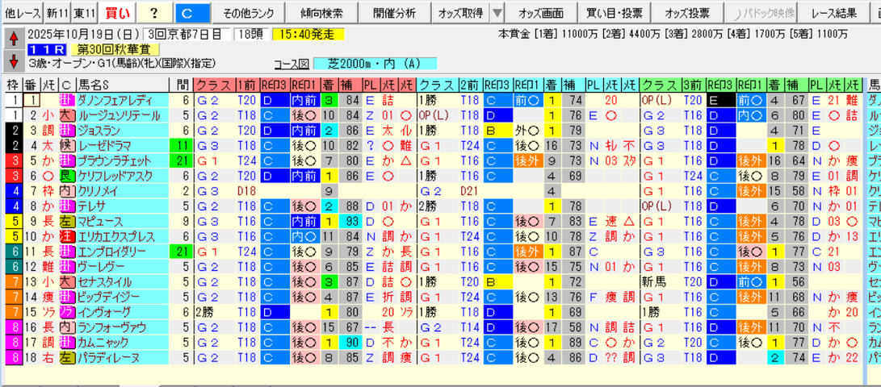
Task: Click the 第30回秋華賞 race title
Action: click(x=115, y=49)
